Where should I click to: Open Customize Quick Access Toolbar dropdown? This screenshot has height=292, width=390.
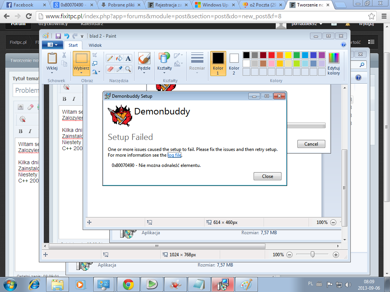[x=82, y=36]
